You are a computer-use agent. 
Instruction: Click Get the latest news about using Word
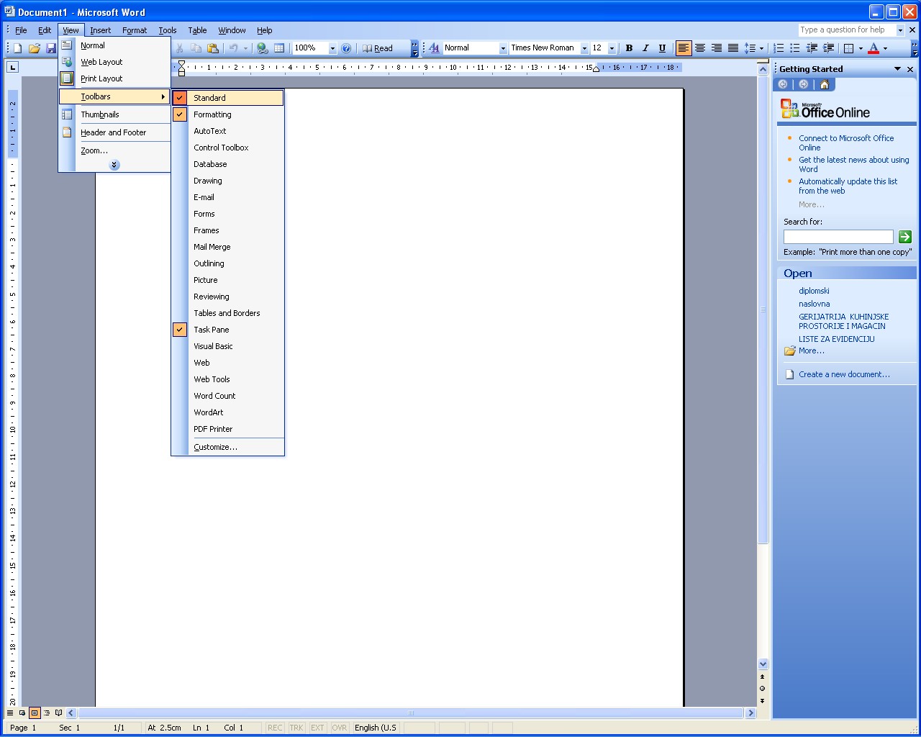click(x=853, y=164)
